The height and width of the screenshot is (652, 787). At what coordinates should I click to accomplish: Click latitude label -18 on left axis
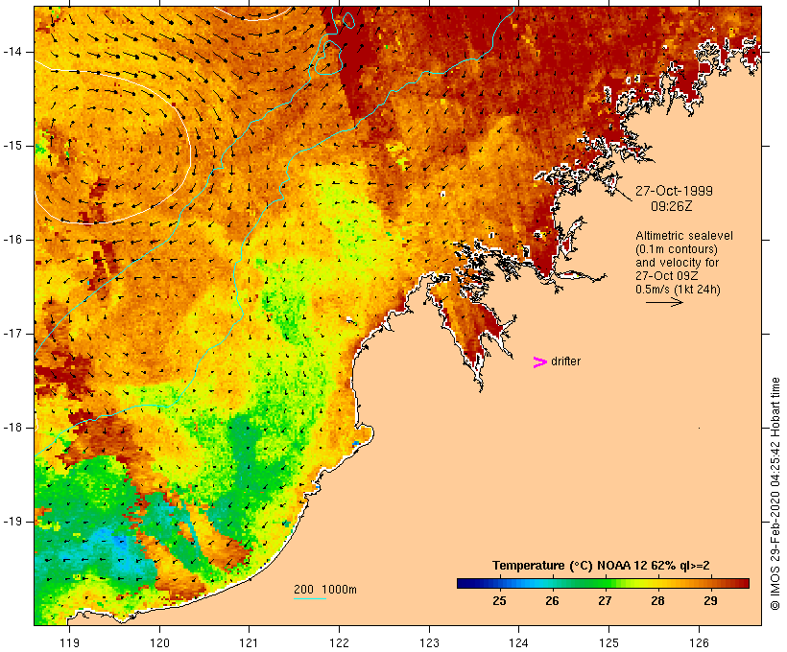pyautogui.click(x=12, y=428)
